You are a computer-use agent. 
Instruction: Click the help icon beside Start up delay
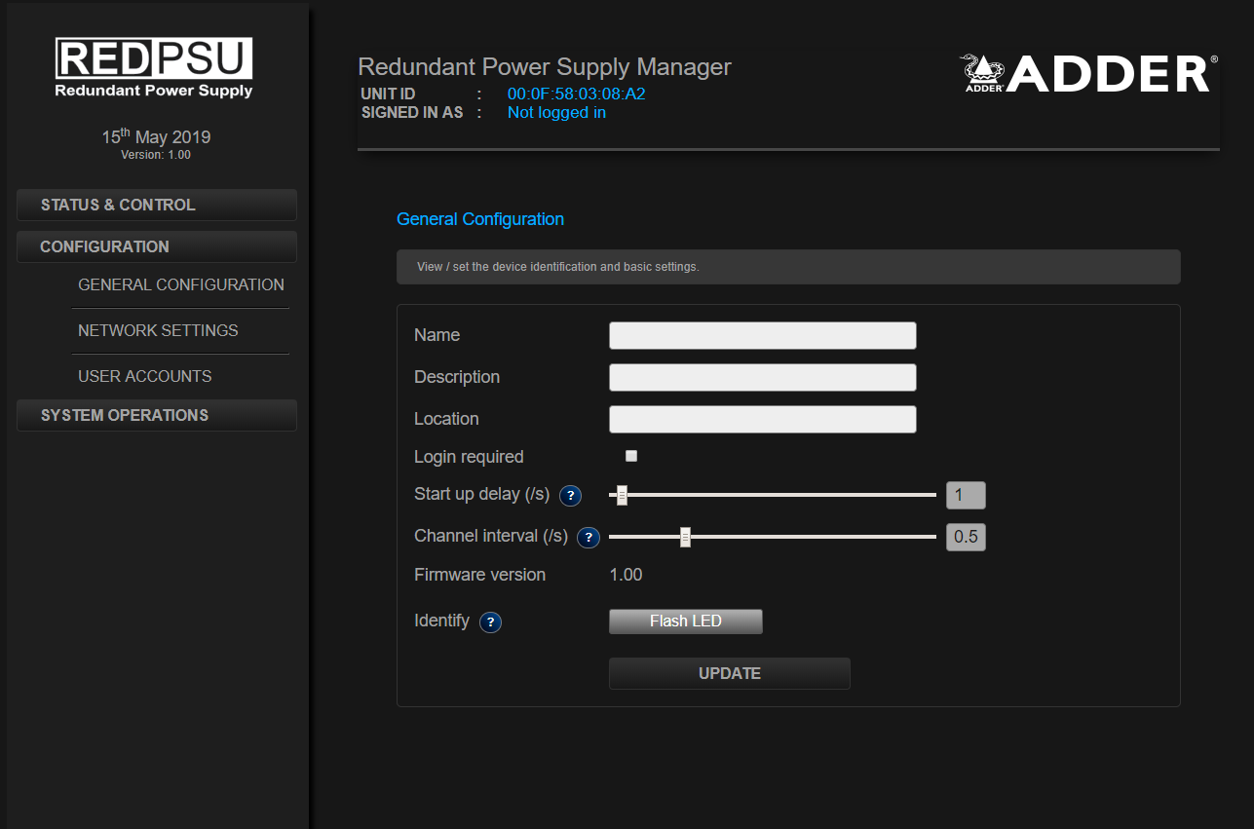[570, 496]
